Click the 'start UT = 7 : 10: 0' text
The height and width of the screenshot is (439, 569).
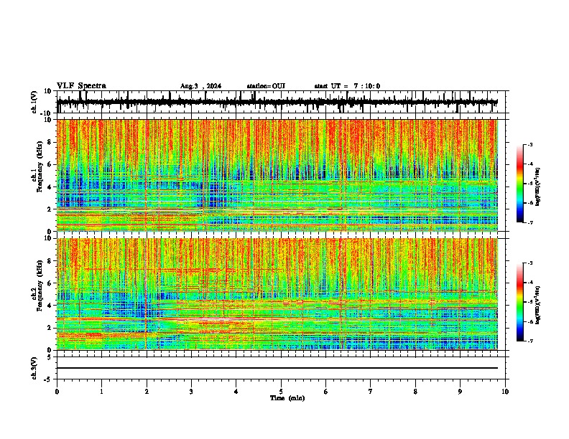pyautogui.click(x=347, y=86)
